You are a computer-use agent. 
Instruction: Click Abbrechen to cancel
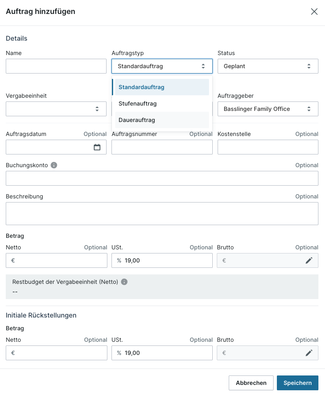[x=251, y=383]
